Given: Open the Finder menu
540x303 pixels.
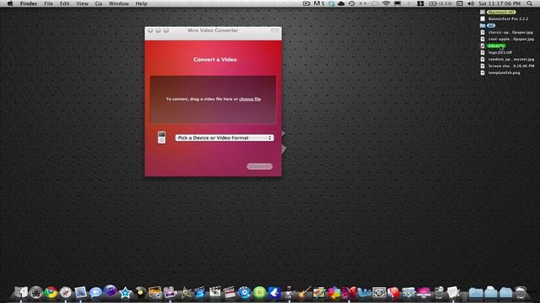Looking at the screenshot, I should tap(29, 3).
